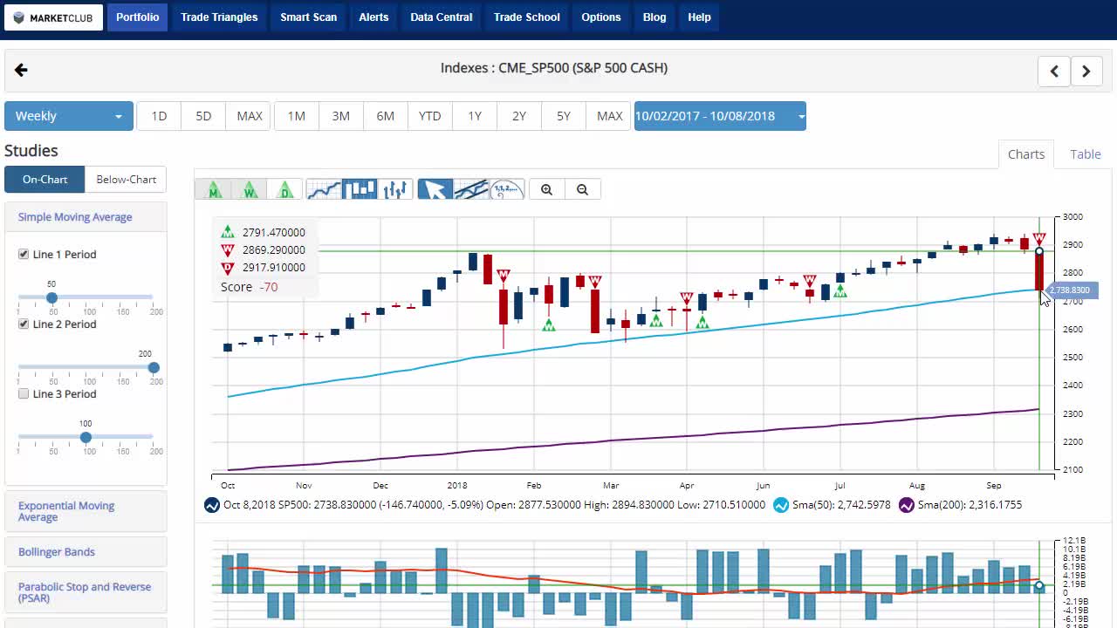Click Line 2 Period slider handle at 200
This screenshot has height=628, width=1117.
pyautogui.click(x=154, y=367)
